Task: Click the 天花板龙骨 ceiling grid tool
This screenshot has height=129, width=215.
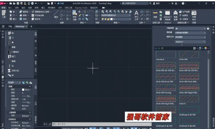Action: point(38,15)
